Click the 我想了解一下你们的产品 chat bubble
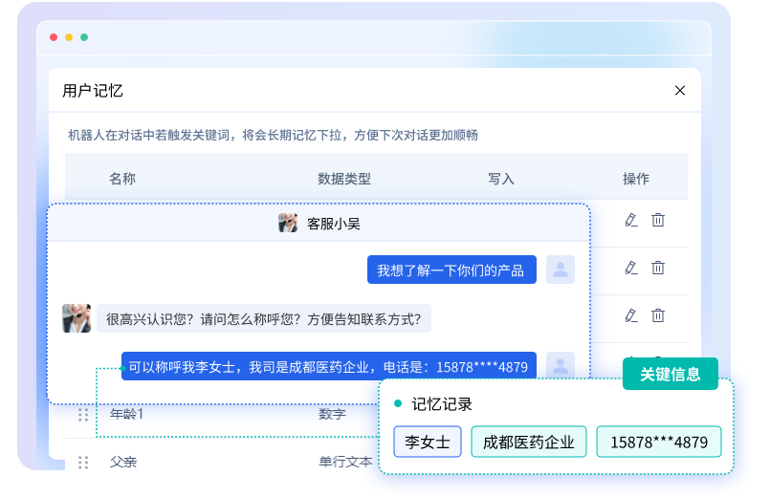The height and width of the screenshot is (497, 770). pyautogui.click(x=451, y=270)
